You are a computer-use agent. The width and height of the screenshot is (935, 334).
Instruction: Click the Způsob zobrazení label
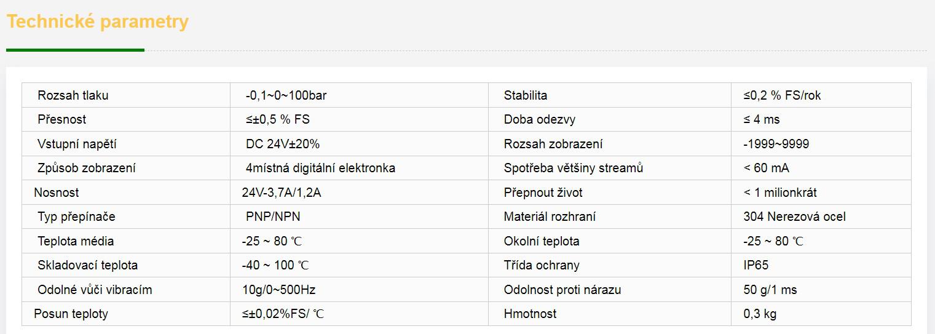click(86, 168)
